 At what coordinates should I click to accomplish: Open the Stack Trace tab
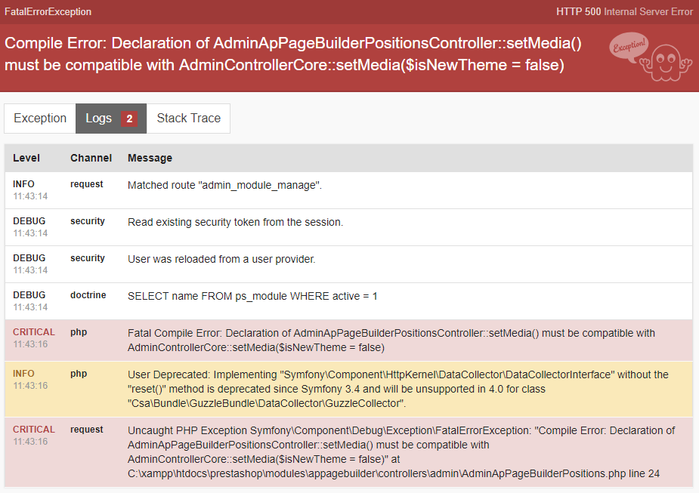(188, 118)
